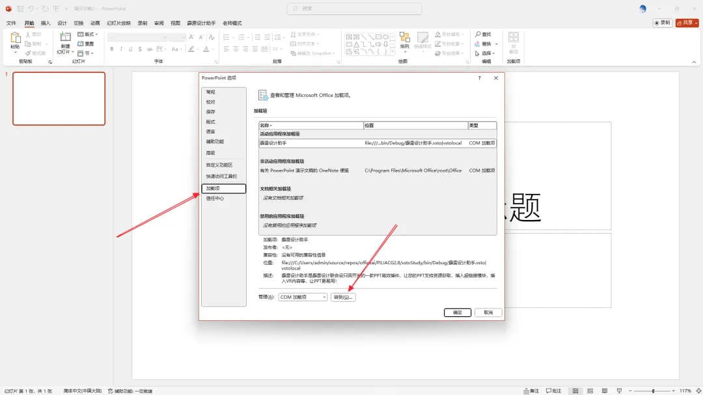Open the File (文件) tab
703x395 pixels.
11,23
